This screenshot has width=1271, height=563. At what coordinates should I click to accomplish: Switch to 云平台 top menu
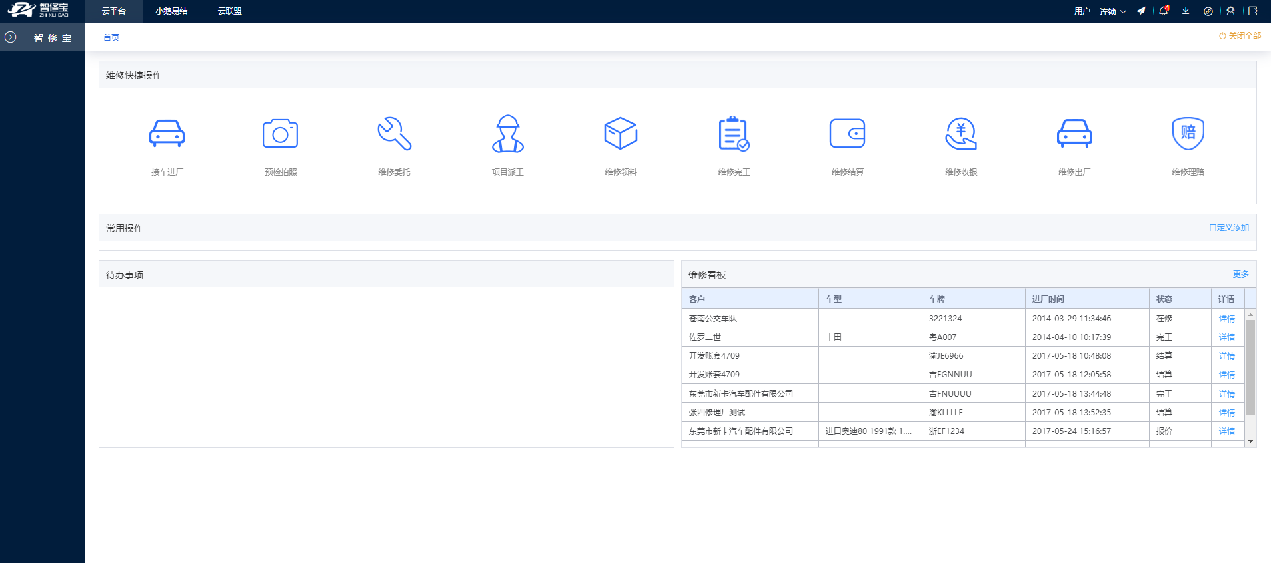tap(114, 11)
